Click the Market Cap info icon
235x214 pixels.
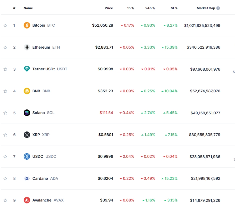click(218, 8)
